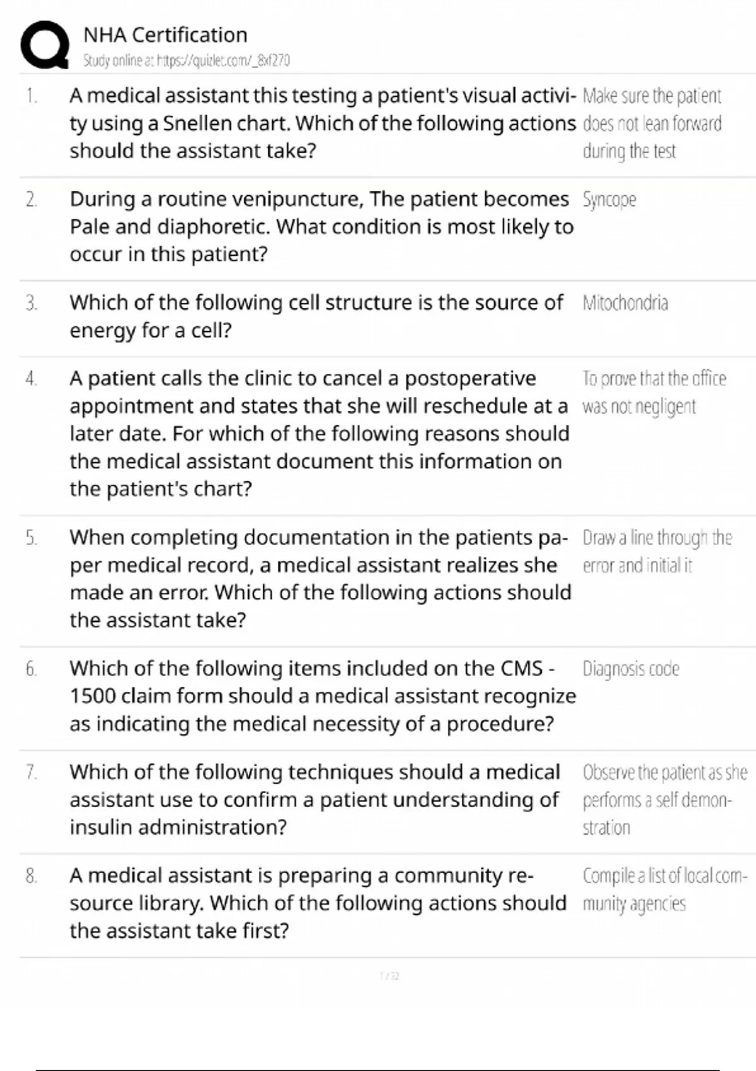Click the community resource library question
Screen dimensions: 756x1071
point(318,903)
